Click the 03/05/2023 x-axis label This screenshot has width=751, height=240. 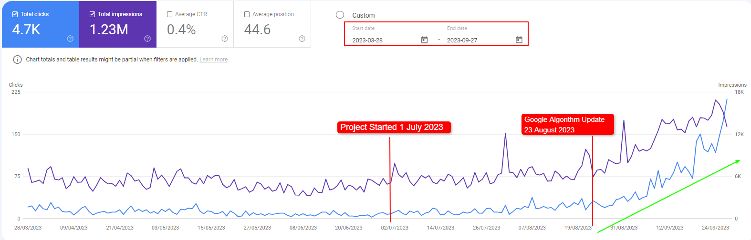coord(165,228)
